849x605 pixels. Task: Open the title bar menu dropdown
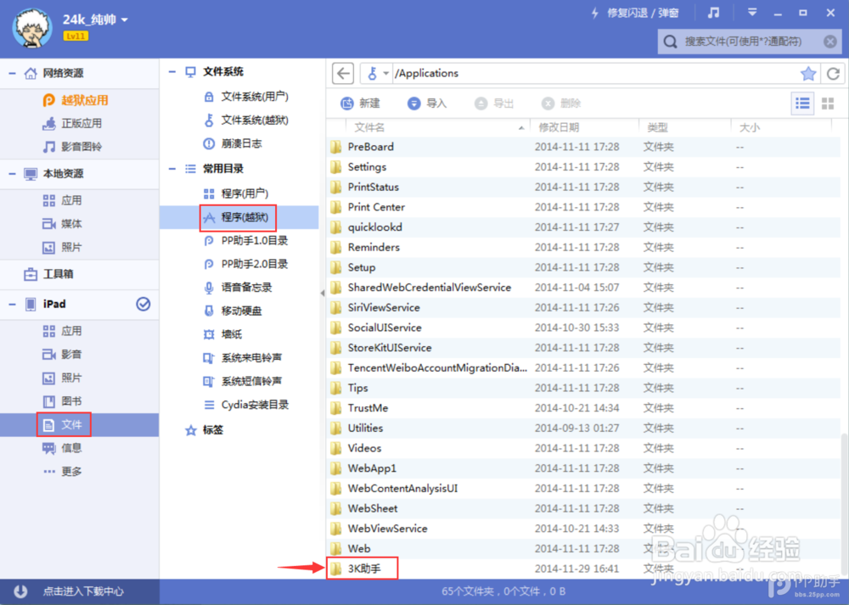click(x=752, y=13)
